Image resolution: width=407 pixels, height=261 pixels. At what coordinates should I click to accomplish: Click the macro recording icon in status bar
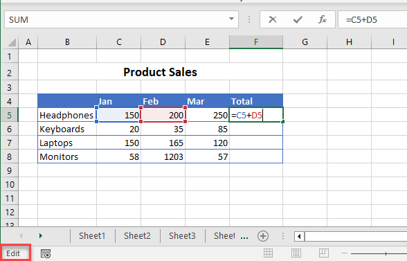[46, 253]
